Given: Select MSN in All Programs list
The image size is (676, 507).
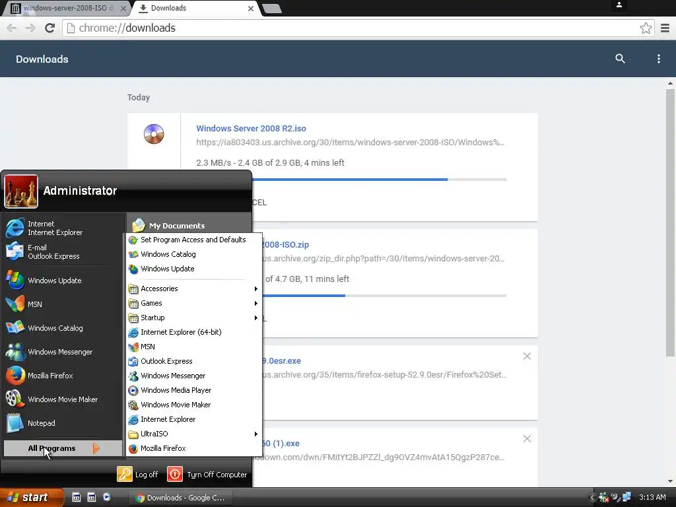Looking at the screenshot, I should (x=194, y=347).
